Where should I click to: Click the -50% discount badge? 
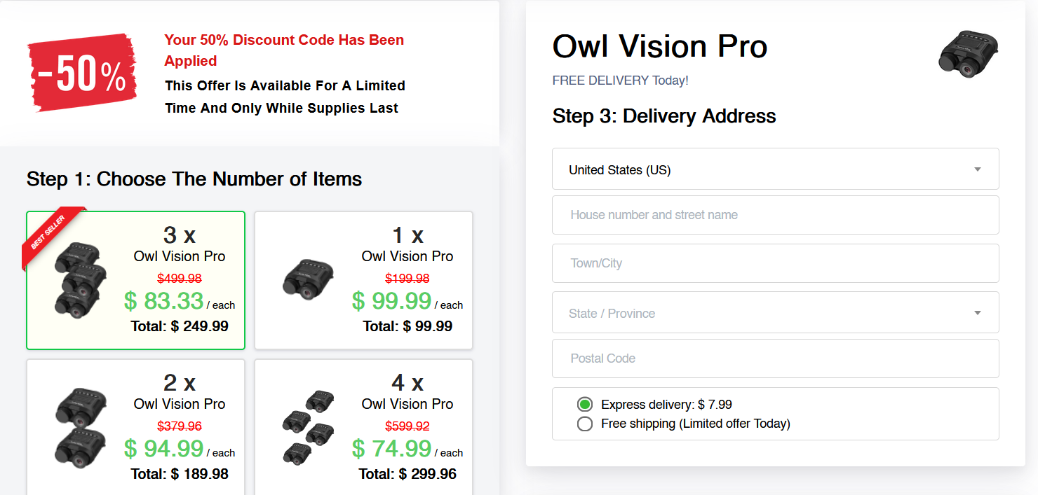click(x=82, y=73)
